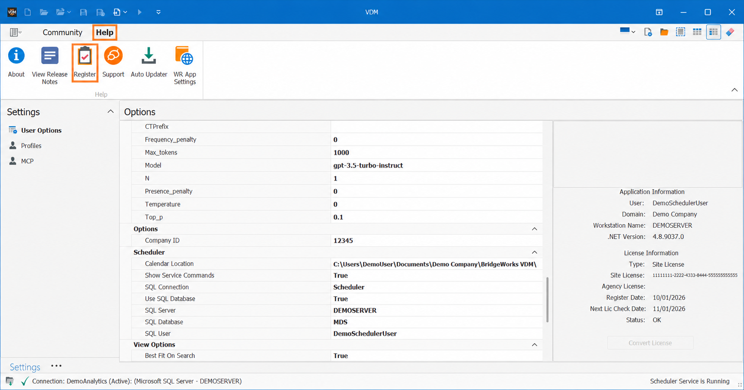Viewport: 744px width, 390px height.
Task: Switch to the Community ribbon tab
Action: coord(62,32)
